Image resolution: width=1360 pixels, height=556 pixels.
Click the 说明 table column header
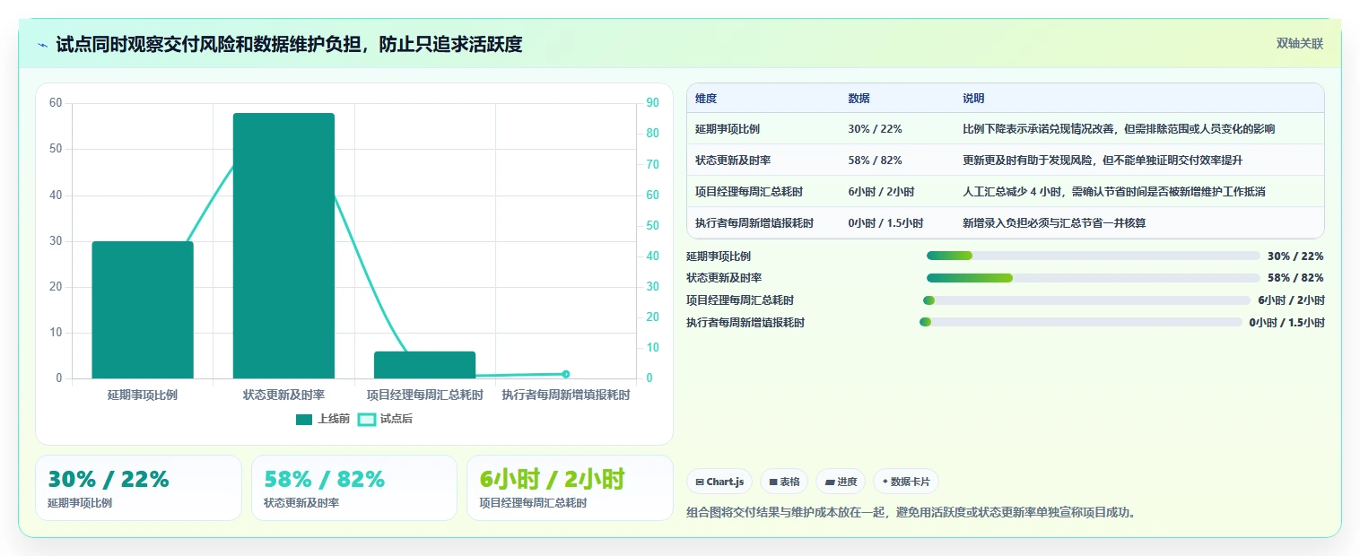pos(973,99)
